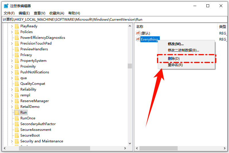Expand the PrecisionTouchPad tree node
Screen dimensions: 229x153
point(12,43)
